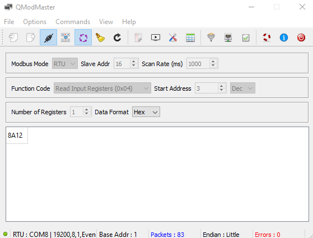Decrease the Slave Addr spinner value
Screen dimensions: 313x238
134,66
